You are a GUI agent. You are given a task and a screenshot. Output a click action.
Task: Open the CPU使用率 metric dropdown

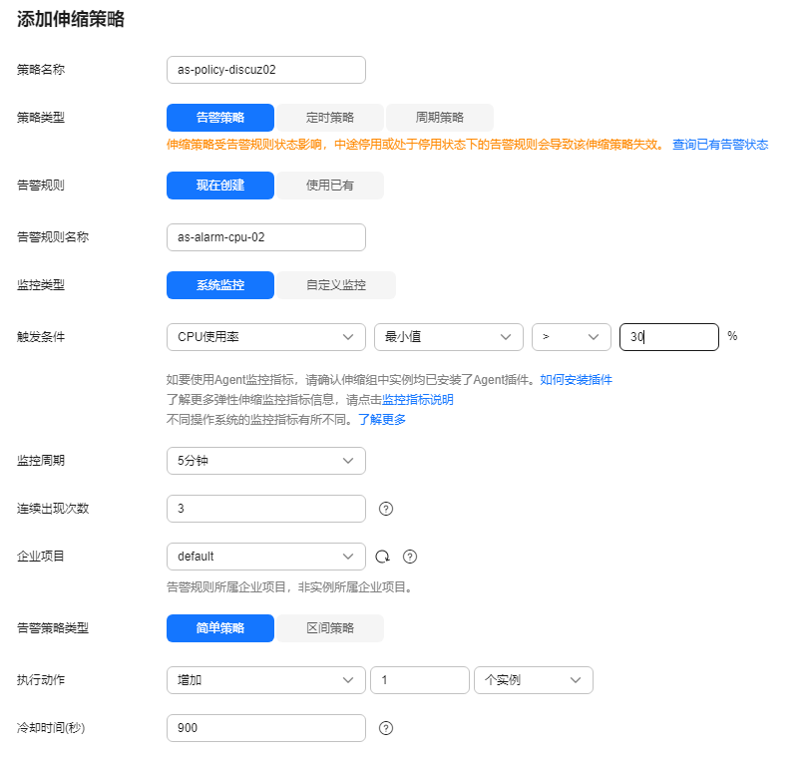pyautogui.click(x=266, y=337)
